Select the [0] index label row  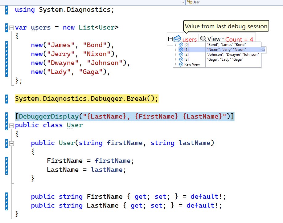point(187,45)
